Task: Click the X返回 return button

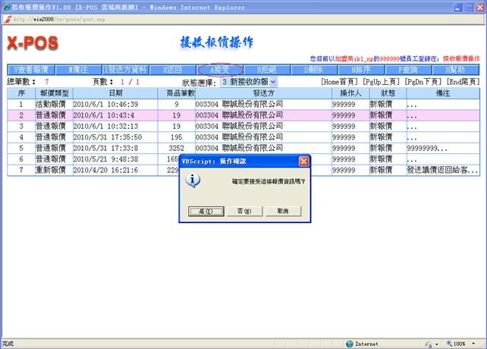Action: click(173, 70)
